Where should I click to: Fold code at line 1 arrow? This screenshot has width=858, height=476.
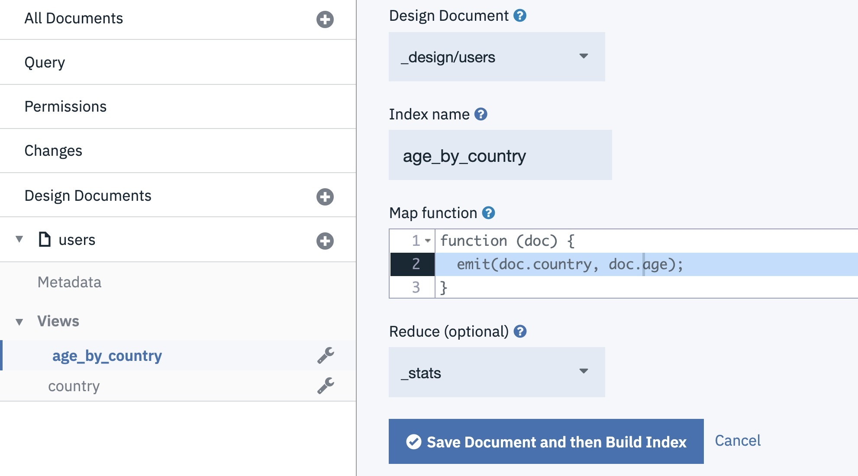428,241
